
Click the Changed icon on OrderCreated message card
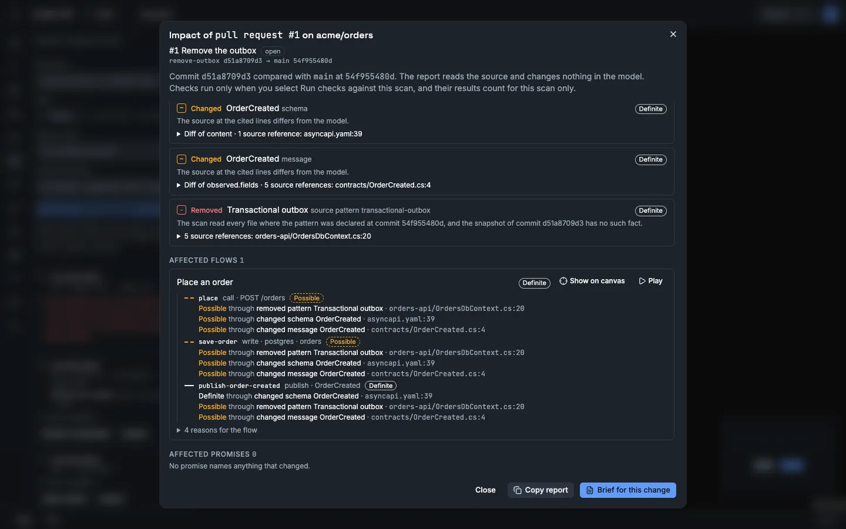[x=182, y=159]
